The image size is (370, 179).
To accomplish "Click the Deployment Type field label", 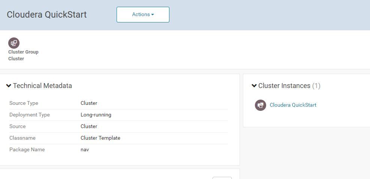I will (30, 115).
